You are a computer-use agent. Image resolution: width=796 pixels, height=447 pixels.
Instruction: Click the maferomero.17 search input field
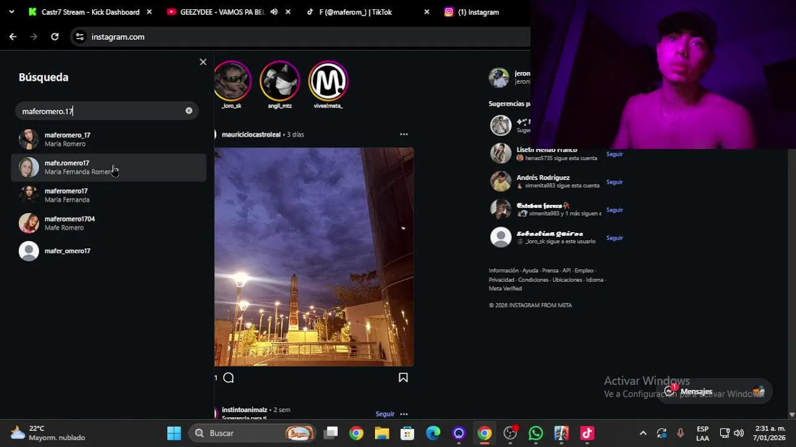point(106,111)
